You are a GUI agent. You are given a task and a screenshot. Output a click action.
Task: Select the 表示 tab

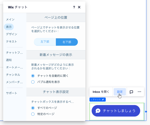tap(9, 27)
